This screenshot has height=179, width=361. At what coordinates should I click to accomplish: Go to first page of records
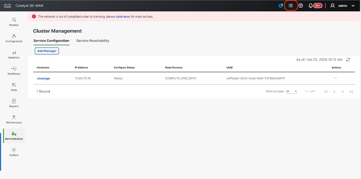point(326,91)
